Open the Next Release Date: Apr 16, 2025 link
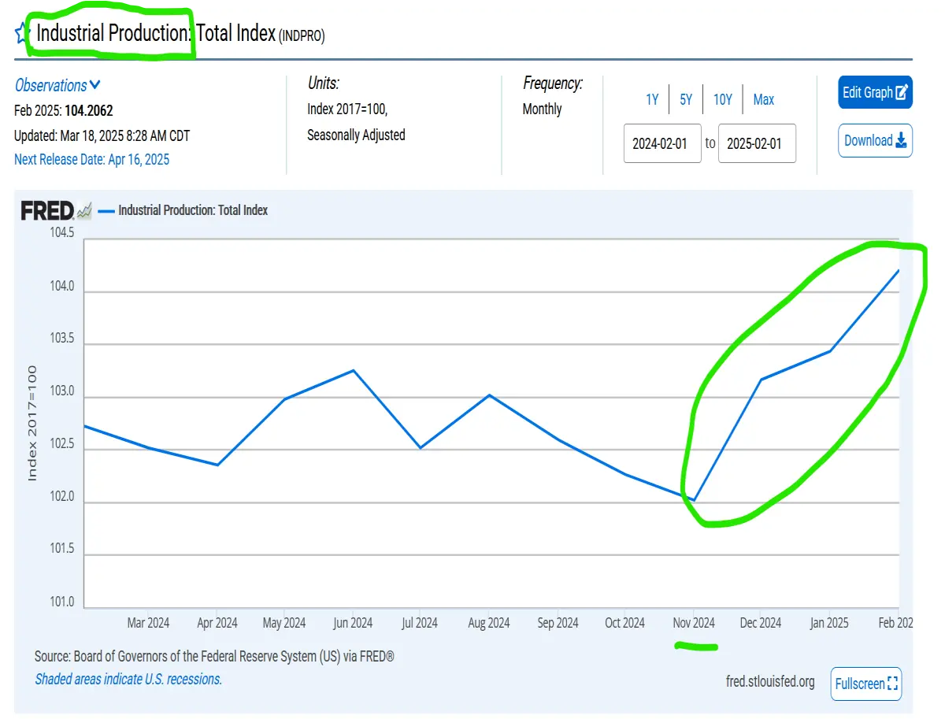The image size is (945, 719). coord(91,160)
